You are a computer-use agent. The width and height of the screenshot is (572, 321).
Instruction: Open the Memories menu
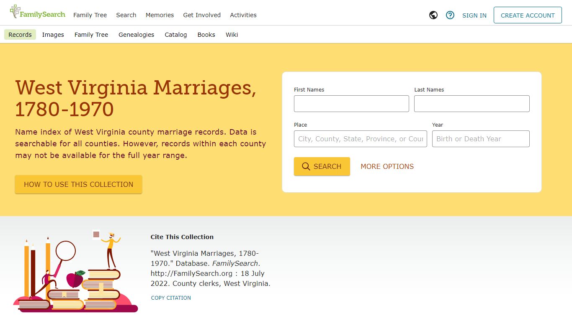coord(160,15)
